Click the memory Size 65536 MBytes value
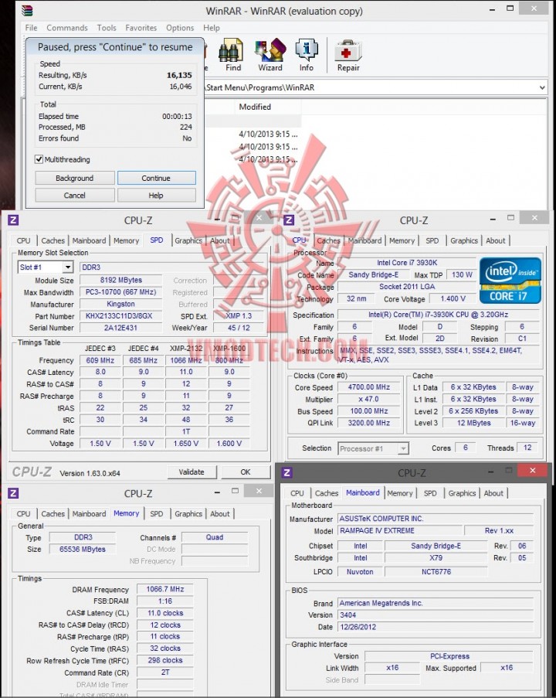The height and width of the screenshot is (698, 556). click(83, 550)
